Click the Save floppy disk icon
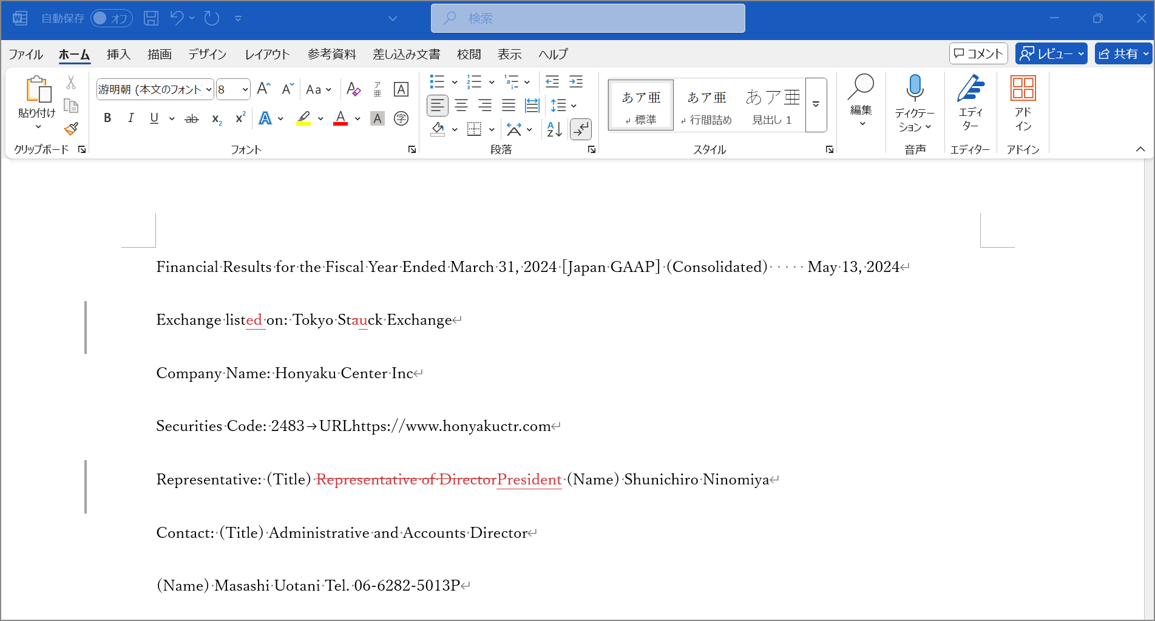Viewport: 1155px width, 621px height. pos(151,18)
